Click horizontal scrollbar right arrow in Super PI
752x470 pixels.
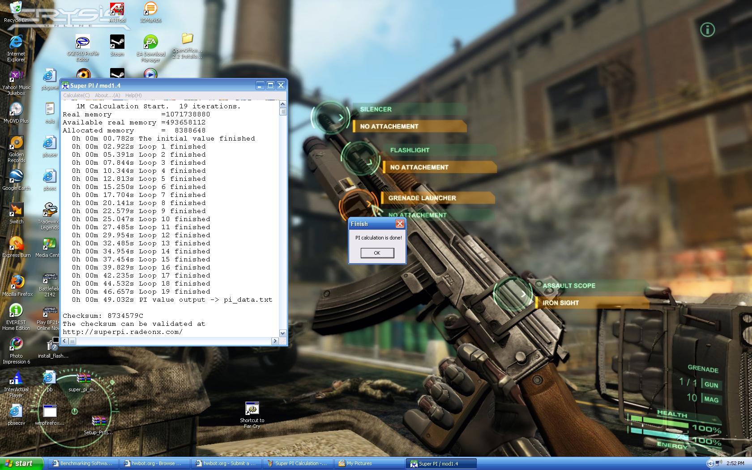coord(275,341)
